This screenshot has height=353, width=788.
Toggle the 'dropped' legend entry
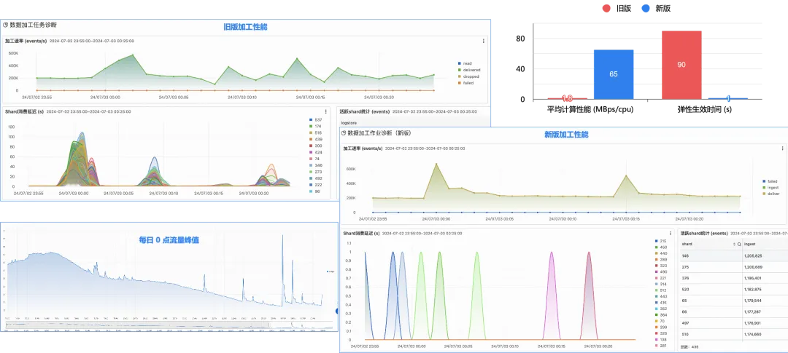471,76
